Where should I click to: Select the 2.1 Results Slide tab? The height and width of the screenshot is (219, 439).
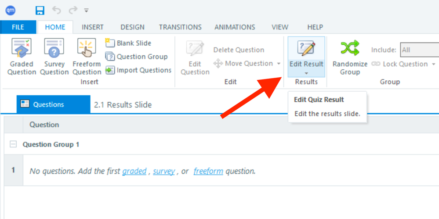[123, 104]
